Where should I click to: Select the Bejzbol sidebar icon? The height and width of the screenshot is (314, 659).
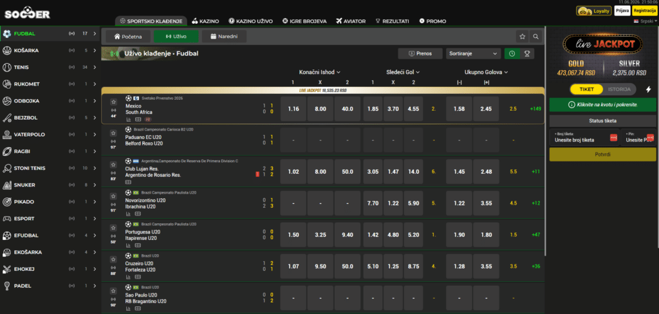(x=6, y=118)
